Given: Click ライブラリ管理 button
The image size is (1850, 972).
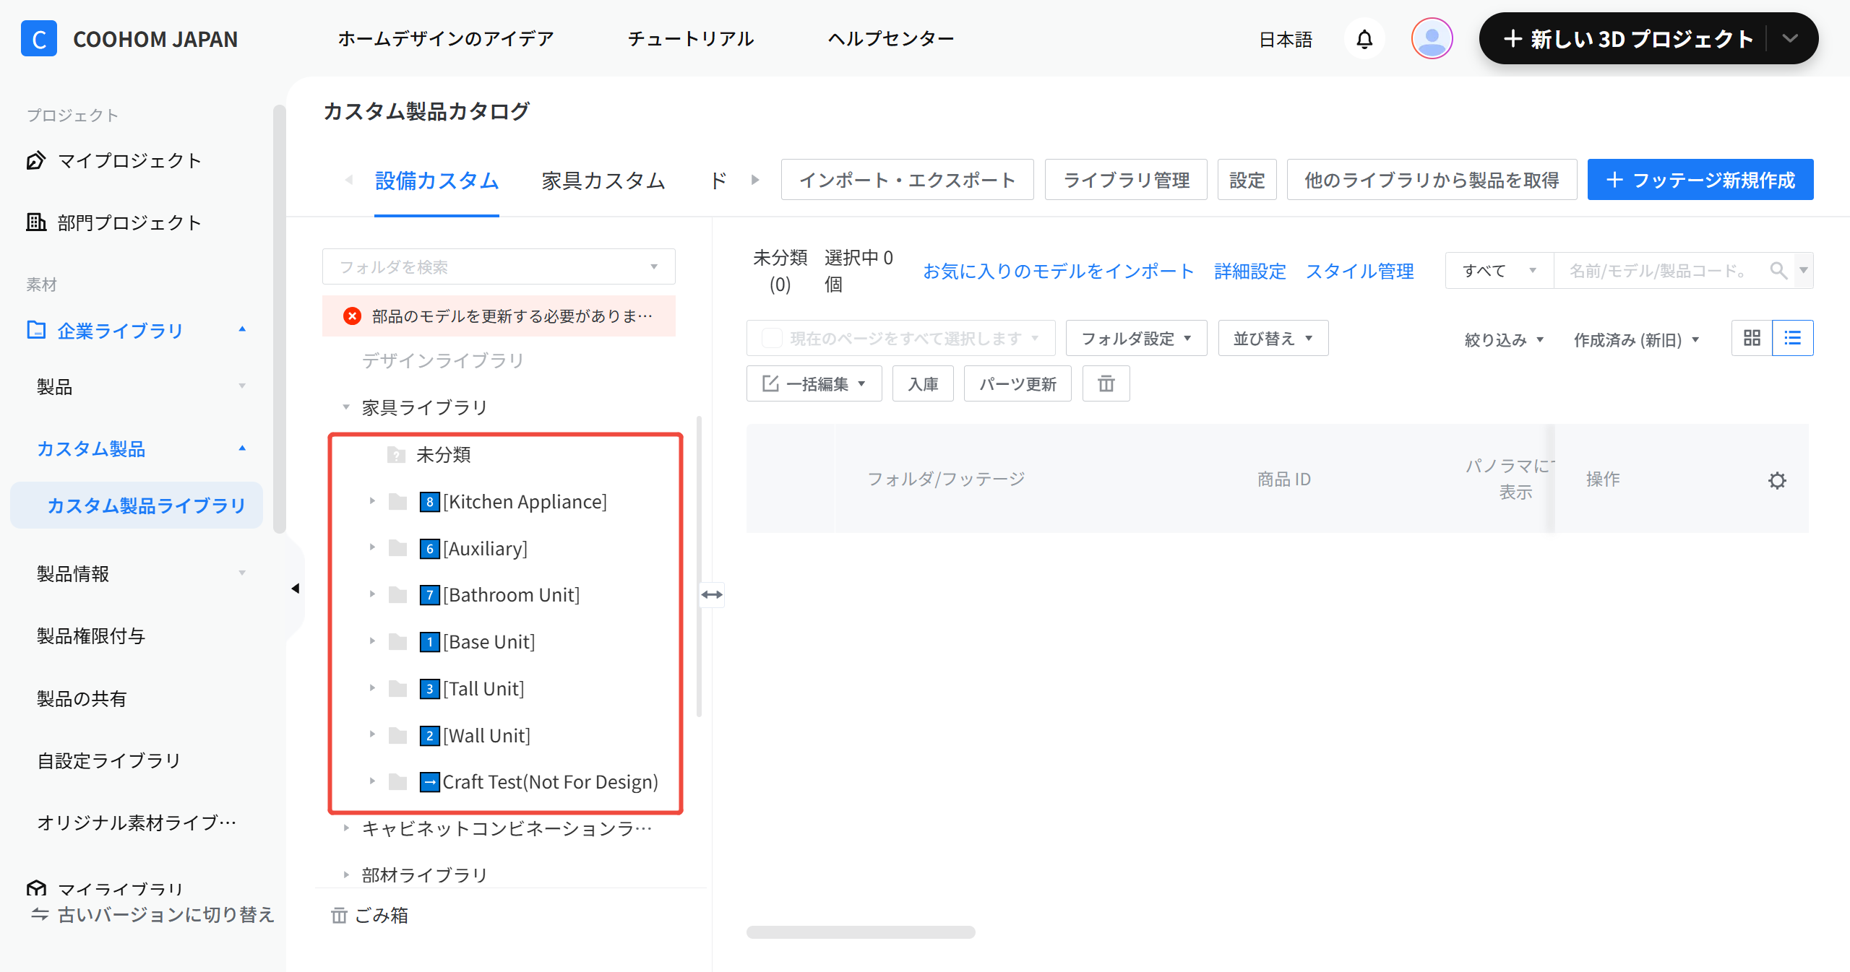Looking at the screenshot, I should point(1126,179).
